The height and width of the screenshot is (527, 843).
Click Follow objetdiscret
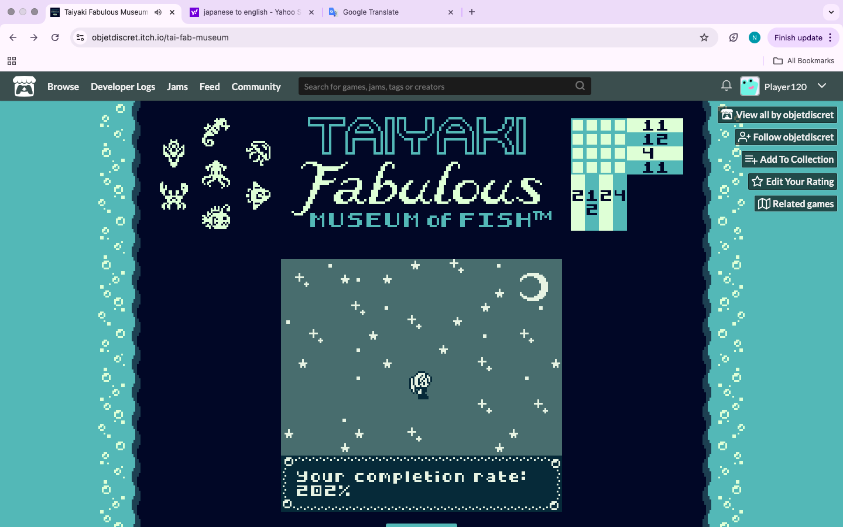786,137
